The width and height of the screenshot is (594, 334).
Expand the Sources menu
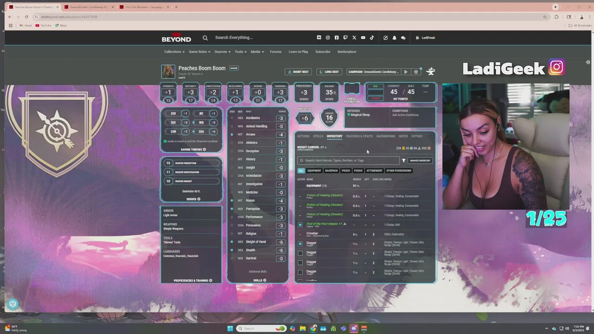pyautogui.click(x=222, y=51)
